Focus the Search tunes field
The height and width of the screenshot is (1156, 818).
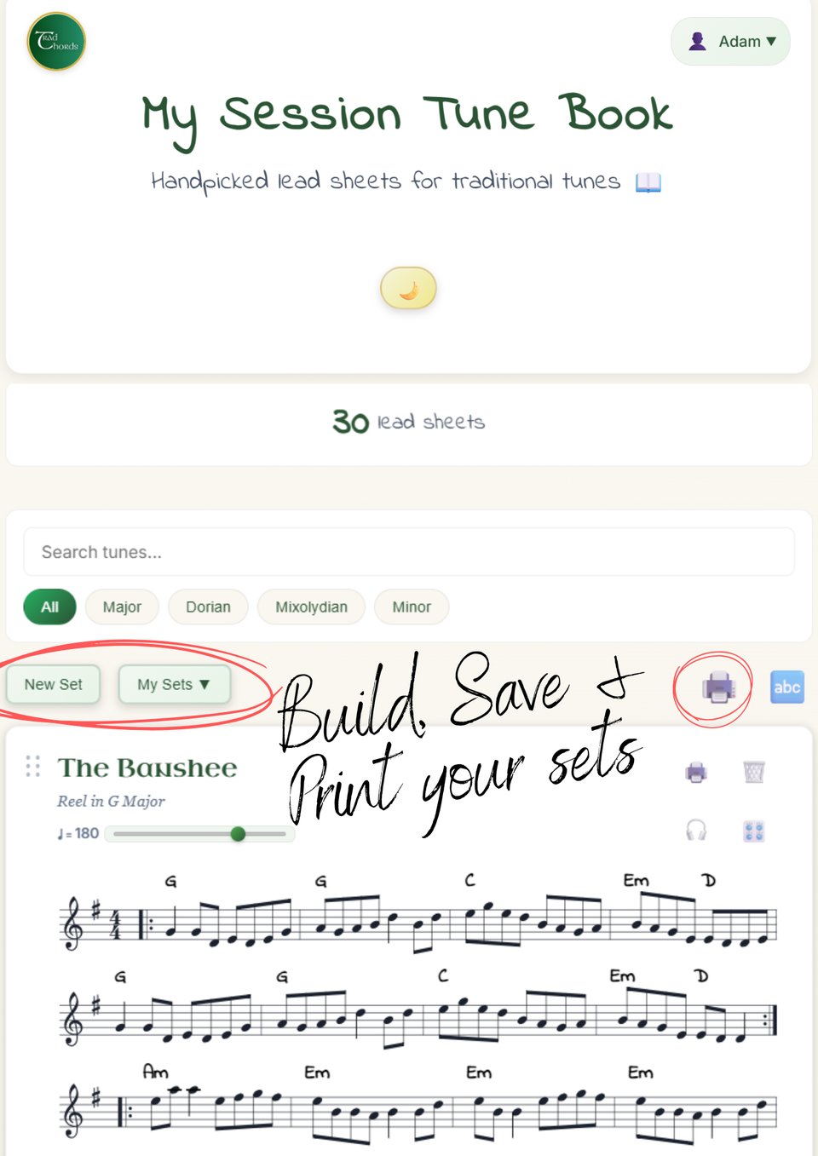(409, 551)
